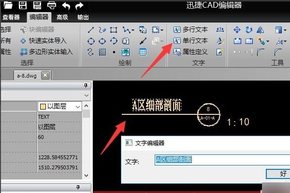
Task: Select the Rotate tool
Action: [249, 30]
